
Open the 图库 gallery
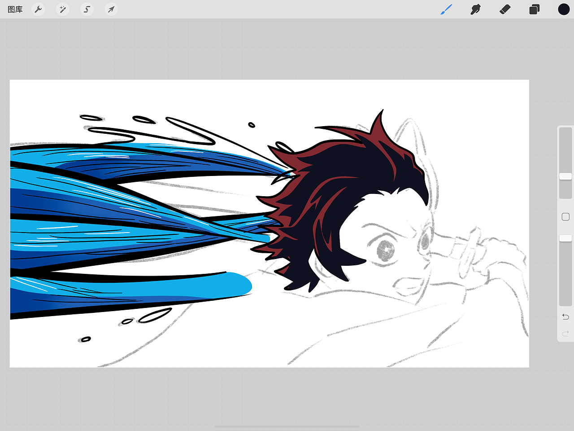15,9
